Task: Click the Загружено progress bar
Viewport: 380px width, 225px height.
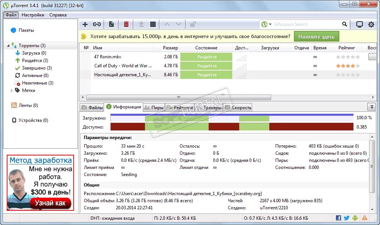Action: click(232, 118)
